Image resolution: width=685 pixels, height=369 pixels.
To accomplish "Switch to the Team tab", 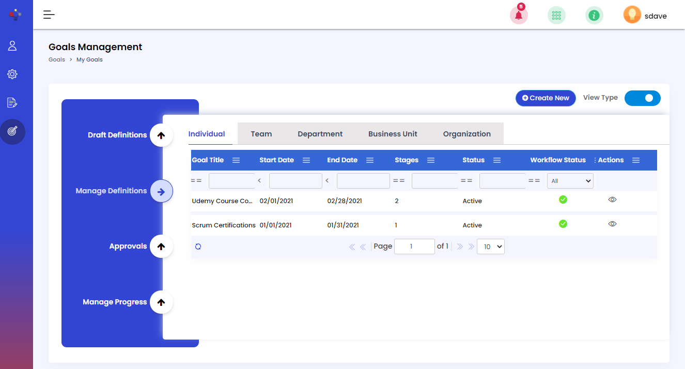I will click(x=261, y=134).
